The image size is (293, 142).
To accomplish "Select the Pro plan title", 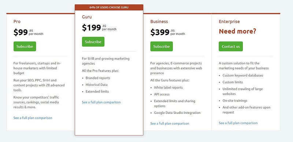I will coord(17,22).
